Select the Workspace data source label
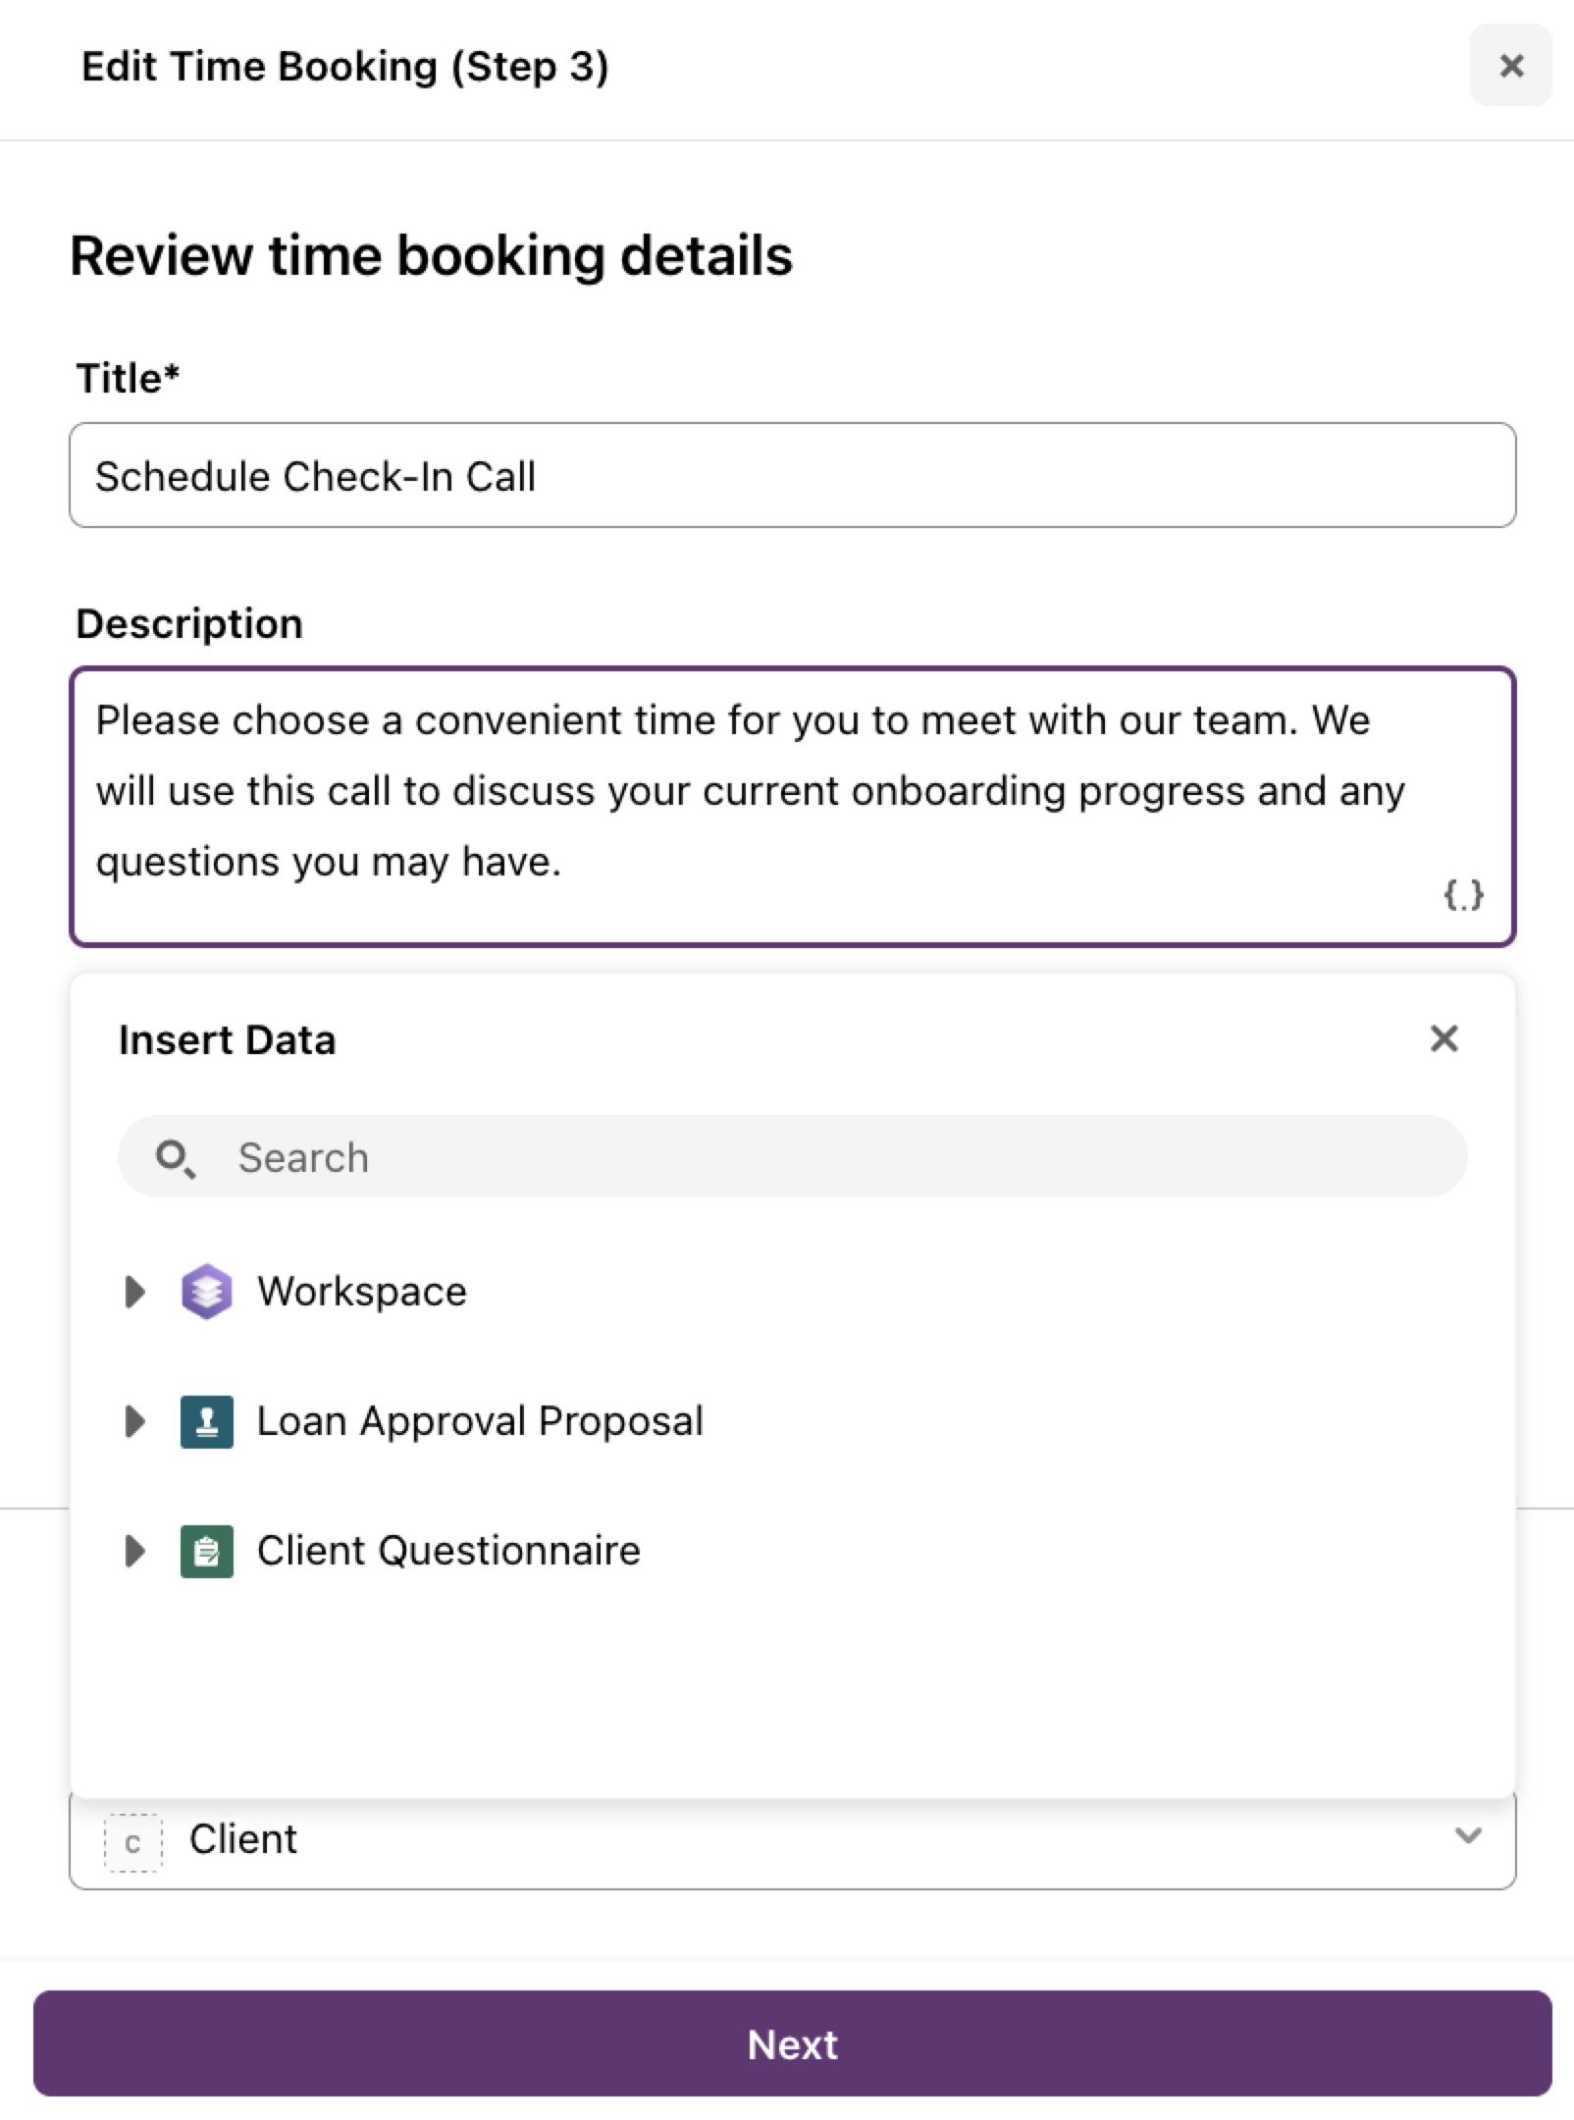 point(362,1292)
